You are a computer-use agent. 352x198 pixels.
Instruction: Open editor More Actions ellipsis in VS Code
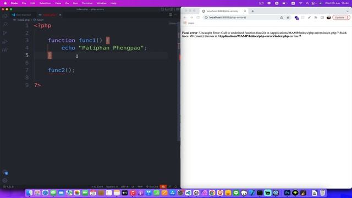(x=175, y=15)
